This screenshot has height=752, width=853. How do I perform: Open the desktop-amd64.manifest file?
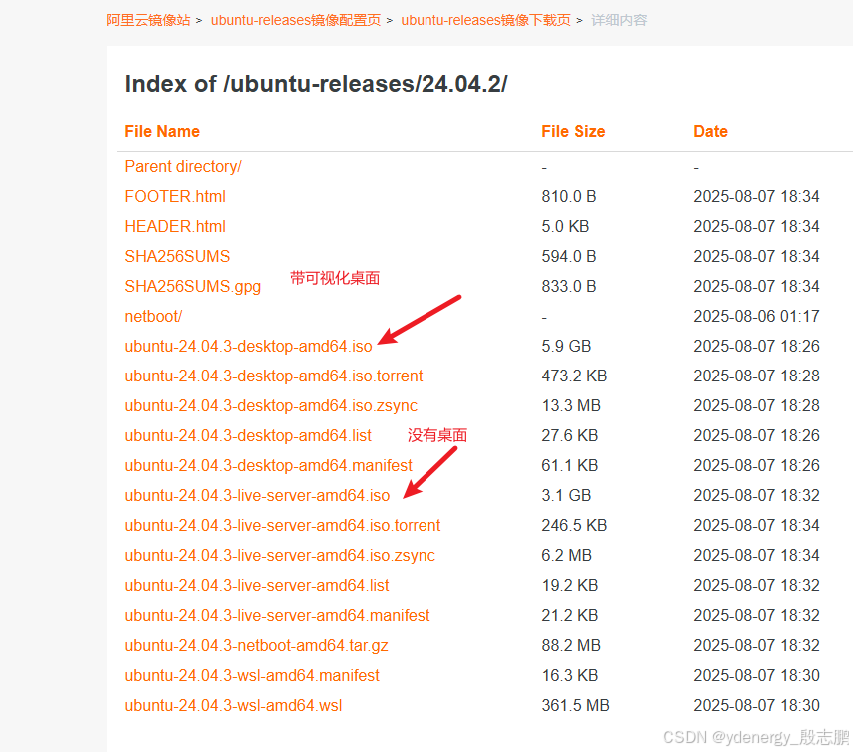click(269, 466)
